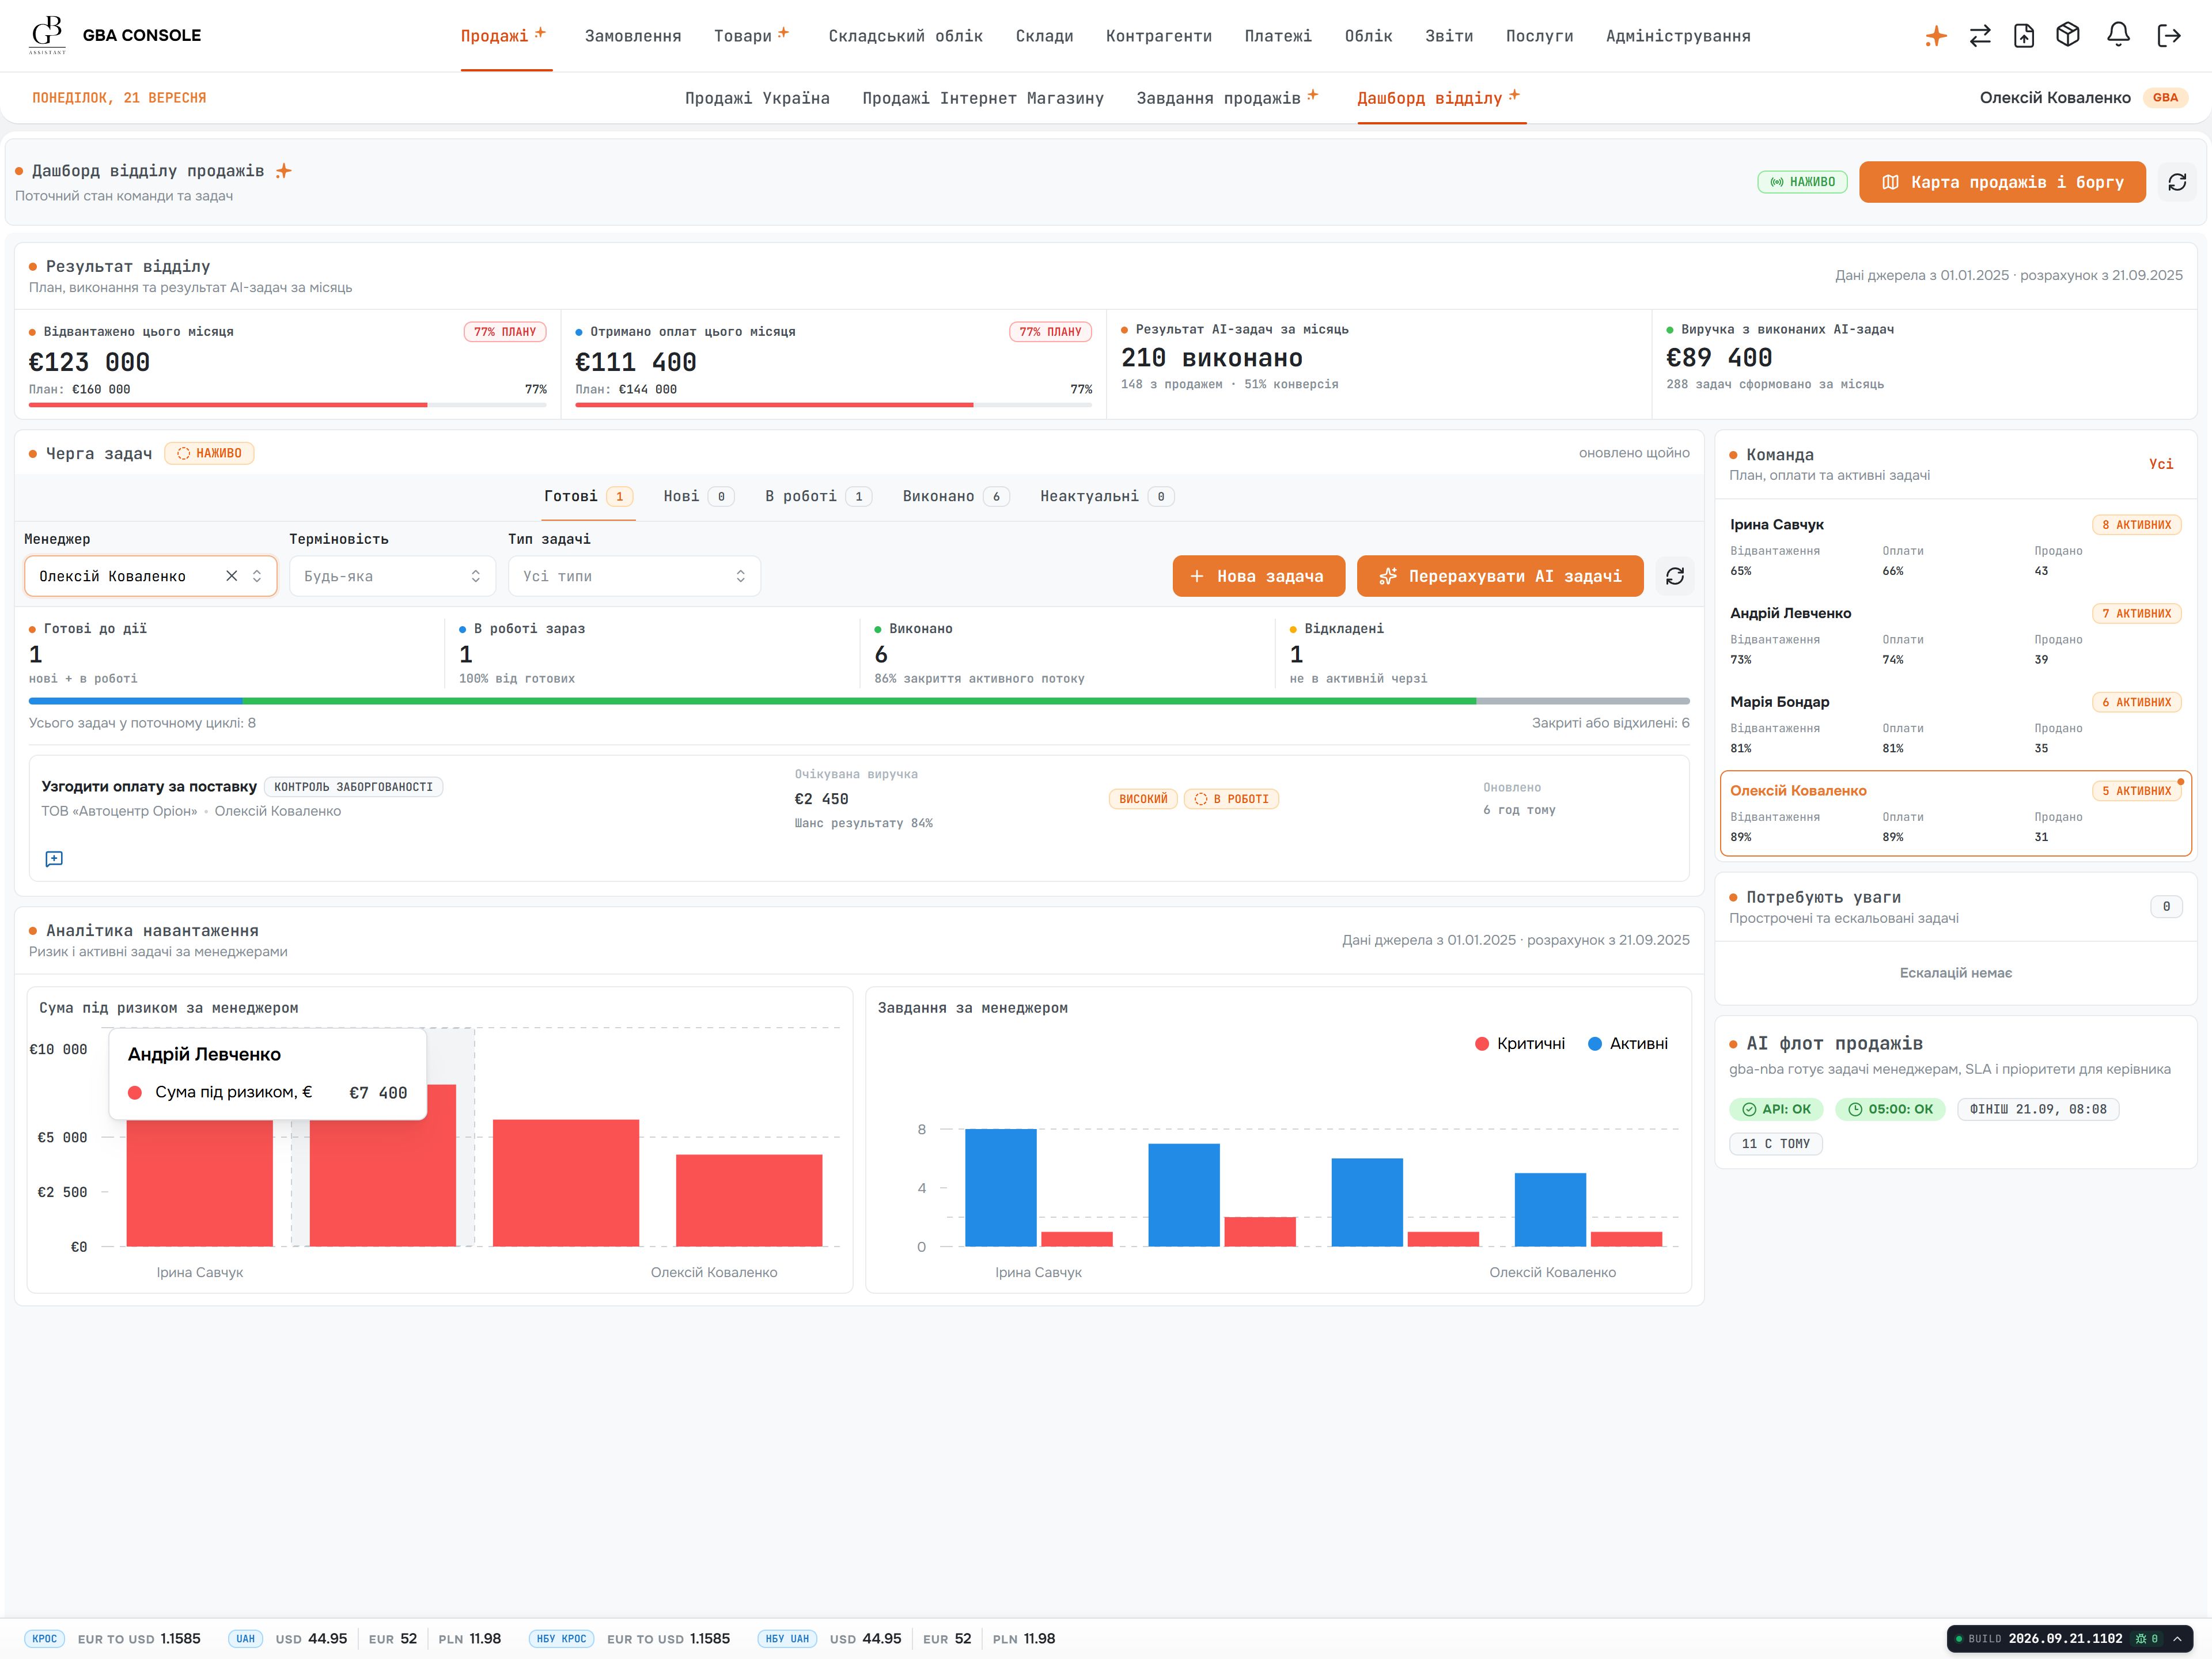Viewport: 2212px width, 1659px height.
Task: Click the sparkle icon beside Дашборд відділу продажів title
Action: [x=283, y=171]
